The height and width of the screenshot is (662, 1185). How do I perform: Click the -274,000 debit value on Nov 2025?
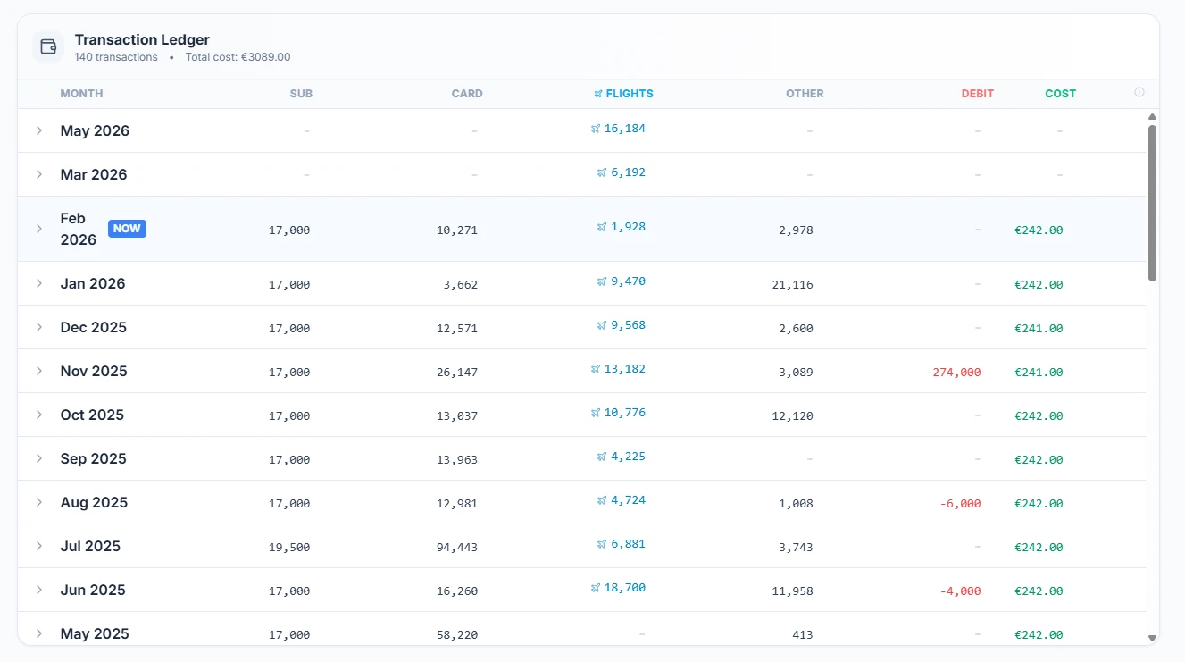952,372
